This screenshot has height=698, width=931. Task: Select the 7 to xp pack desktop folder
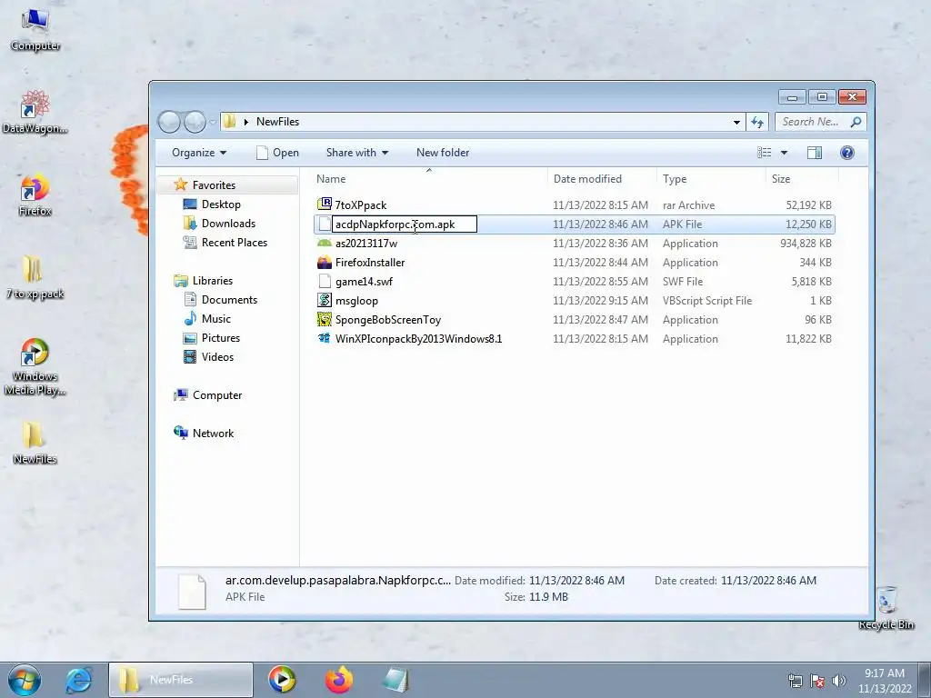pos(35,277)
